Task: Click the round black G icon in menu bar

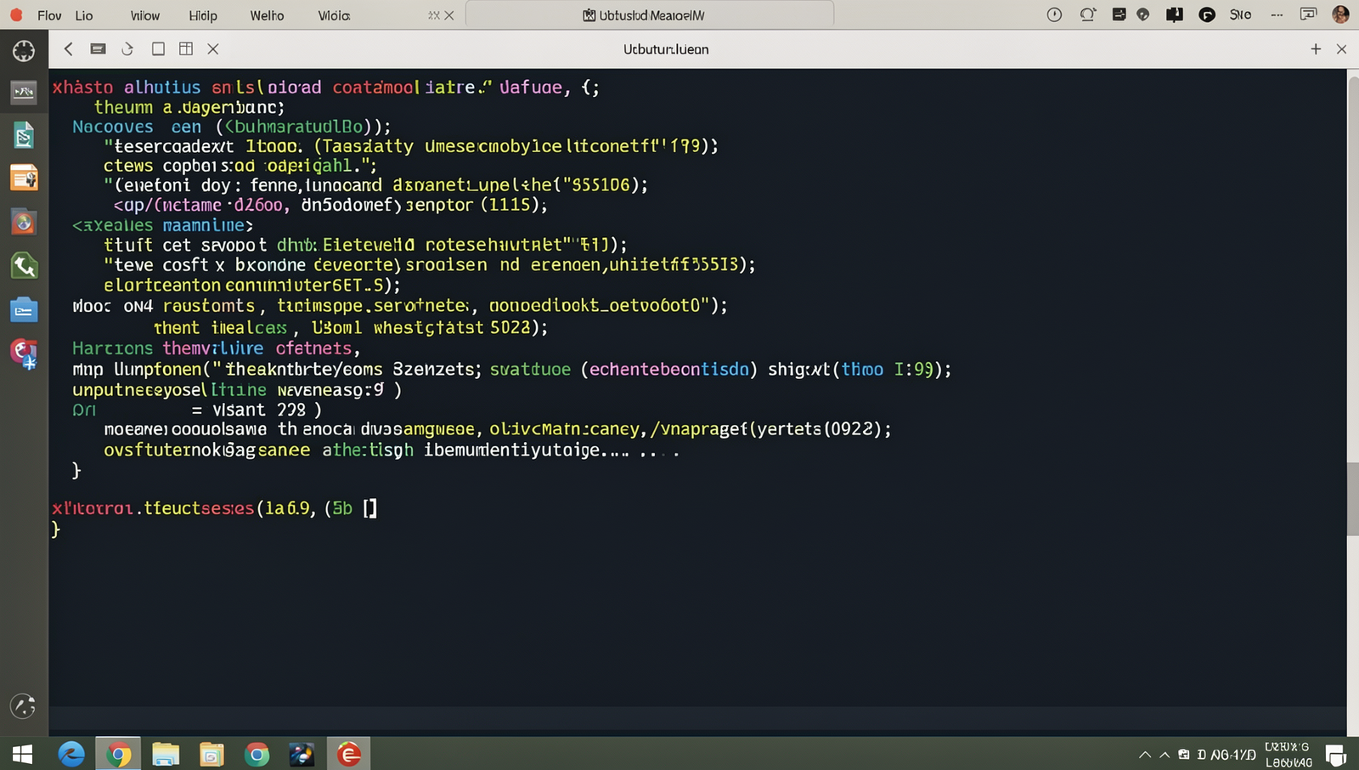Action: point(1207,14)
